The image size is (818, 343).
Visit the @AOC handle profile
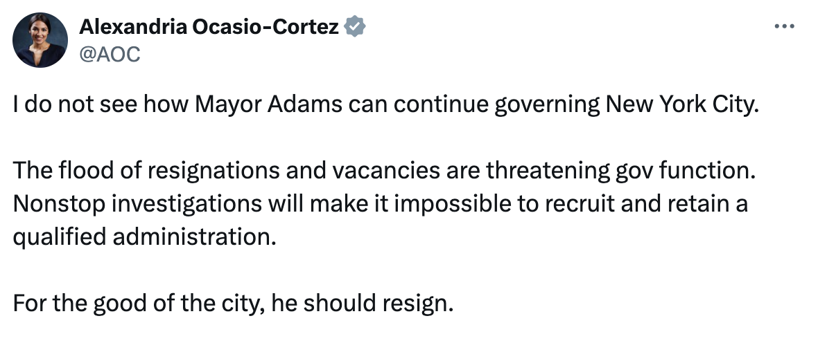pos(110,54)
